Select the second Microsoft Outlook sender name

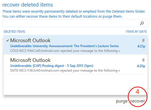30,60
